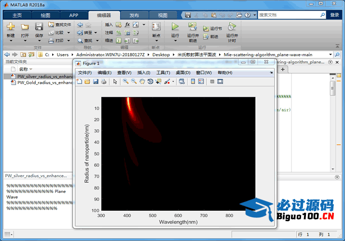This screenshot has height=241, width=345.
Task: Open 文件(F) menu in Figure 1
Action: click(85, 73)
